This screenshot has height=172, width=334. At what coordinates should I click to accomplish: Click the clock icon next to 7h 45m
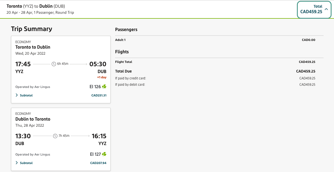click(55, 136)
